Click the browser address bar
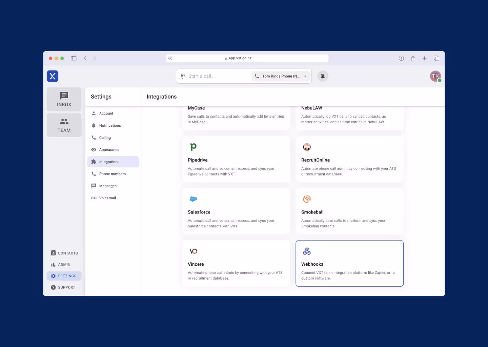 pos(247,58)
